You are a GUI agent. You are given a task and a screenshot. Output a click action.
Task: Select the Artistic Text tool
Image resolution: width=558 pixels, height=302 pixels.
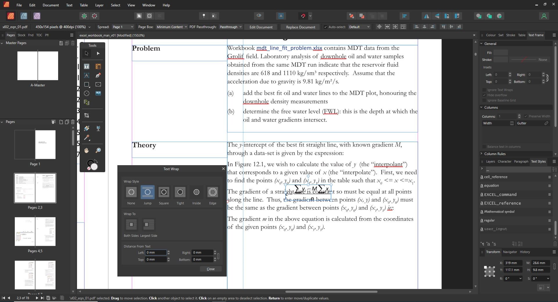[87, 75]
